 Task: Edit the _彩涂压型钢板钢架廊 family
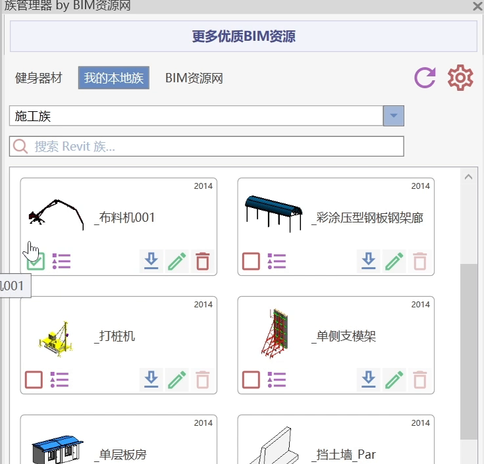tap(394, 261)
